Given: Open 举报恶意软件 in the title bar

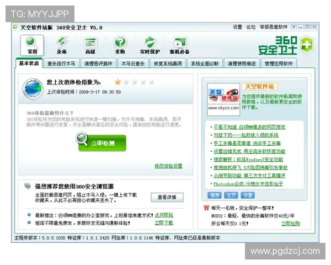Looking at the screenshot, I should [x=274, y=27].
